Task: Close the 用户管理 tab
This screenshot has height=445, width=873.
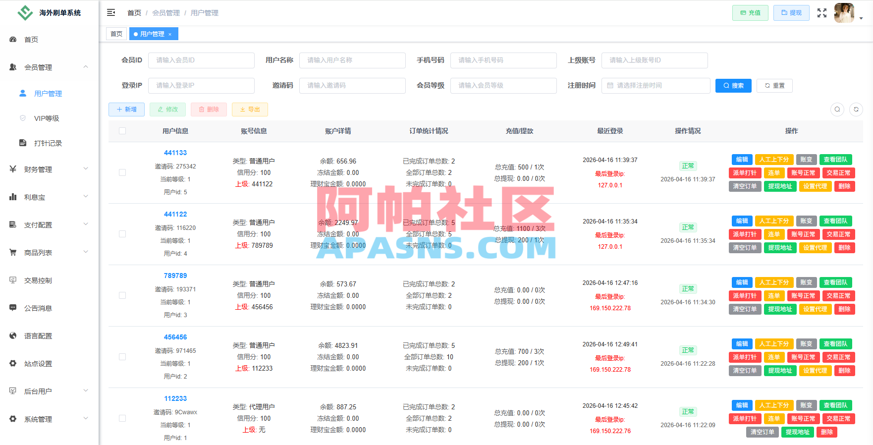Action: coord(170,34)
